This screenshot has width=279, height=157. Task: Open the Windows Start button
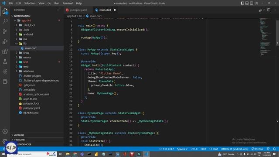pos(3,154)
